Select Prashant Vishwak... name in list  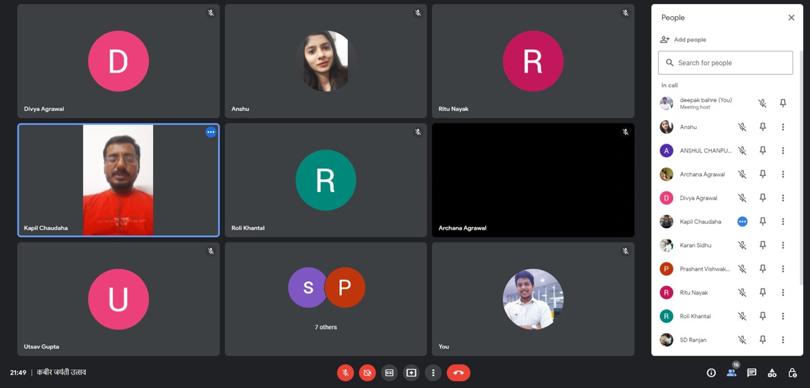[705, 269]
